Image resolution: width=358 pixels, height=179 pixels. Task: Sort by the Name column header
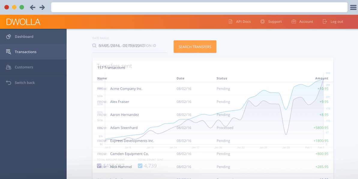[102, 78]
